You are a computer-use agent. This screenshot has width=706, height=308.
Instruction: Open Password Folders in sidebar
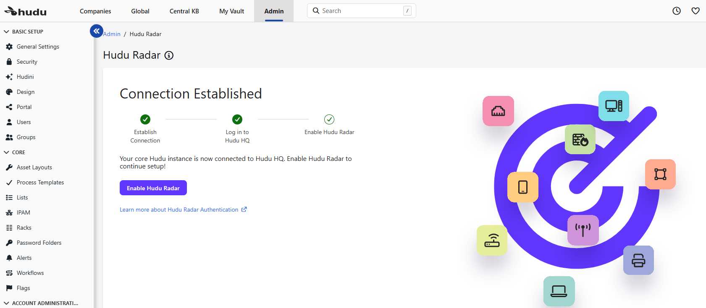pyautogui.click(x=39, y=243)
